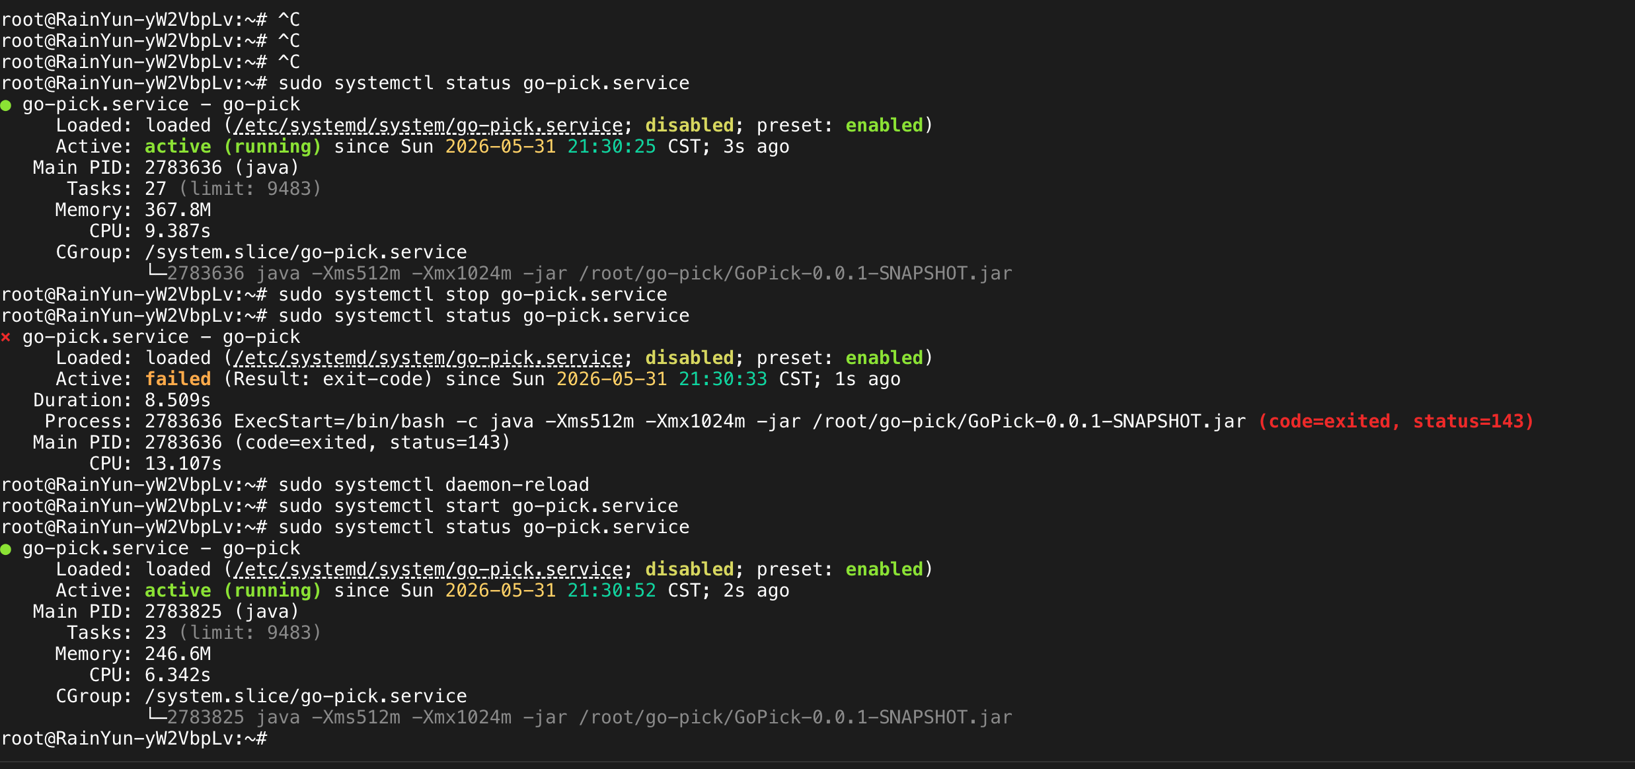This screenshot has height=769, width=1635.
Task: Click the 'systemctl stop go-pick.service' command
Action: [x=473, y=295]
